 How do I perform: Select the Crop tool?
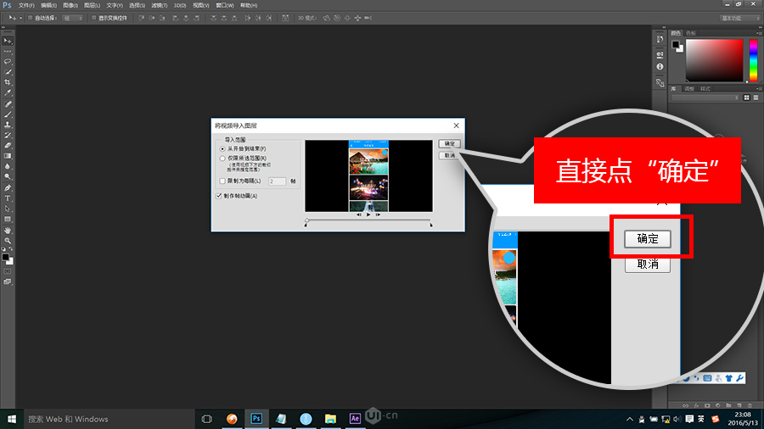(x=8, y=82)
